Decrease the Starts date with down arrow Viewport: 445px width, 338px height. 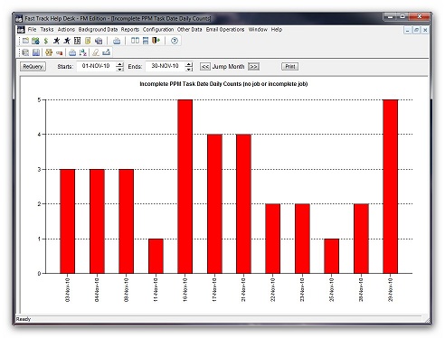(120, 69)
